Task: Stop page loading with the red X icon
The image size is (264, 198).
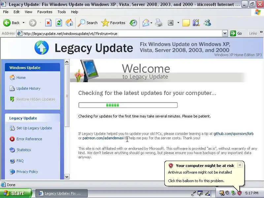Action: click(48, 23)
